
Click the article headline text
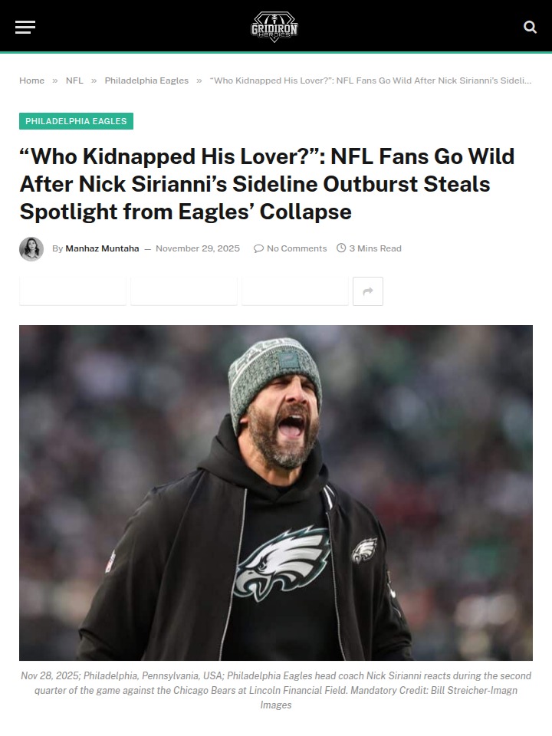pyautogui.click(x=267, y=184)
